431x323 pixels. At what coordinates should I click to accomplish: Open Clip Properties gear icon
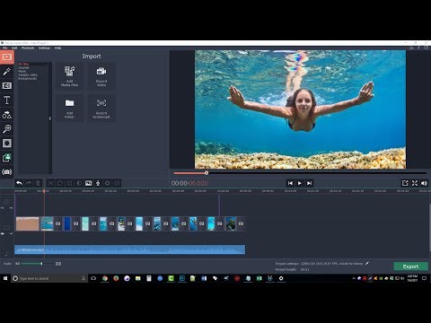tap(108, 183)
